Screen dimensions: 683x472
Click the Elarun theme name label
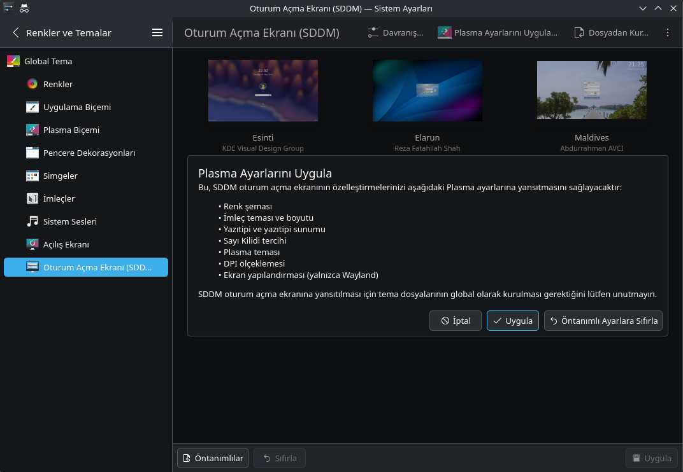pyautogui.click(x=428, y=137)
